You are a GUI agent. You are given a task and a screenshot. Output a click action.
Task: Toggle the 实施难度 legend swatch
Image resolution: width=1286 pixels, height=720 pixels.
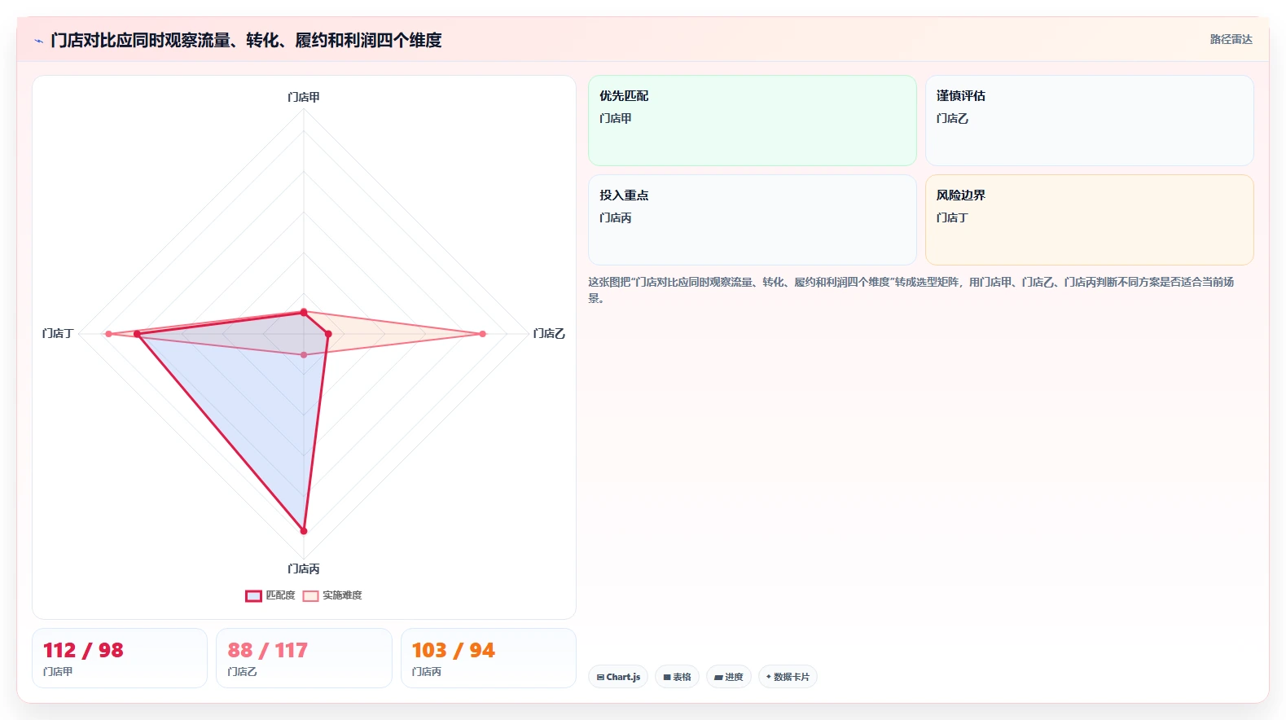pos(310,596)
